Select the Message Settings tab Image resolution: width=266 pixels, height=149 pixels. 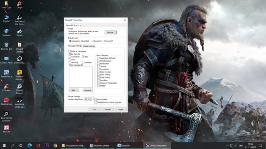tap(75, 46)
